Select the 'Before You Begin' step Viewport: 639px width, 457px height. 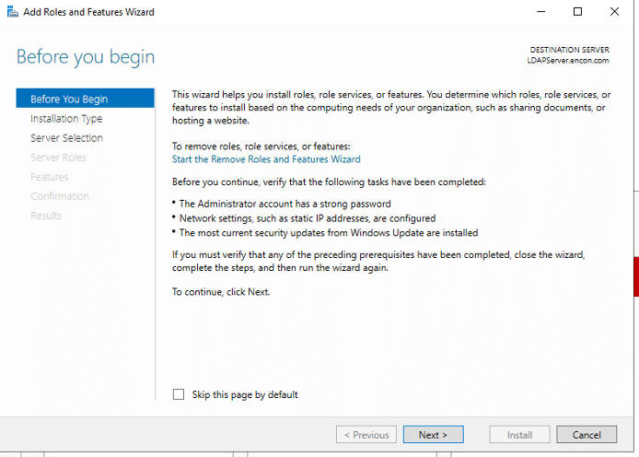coord(69,100)
